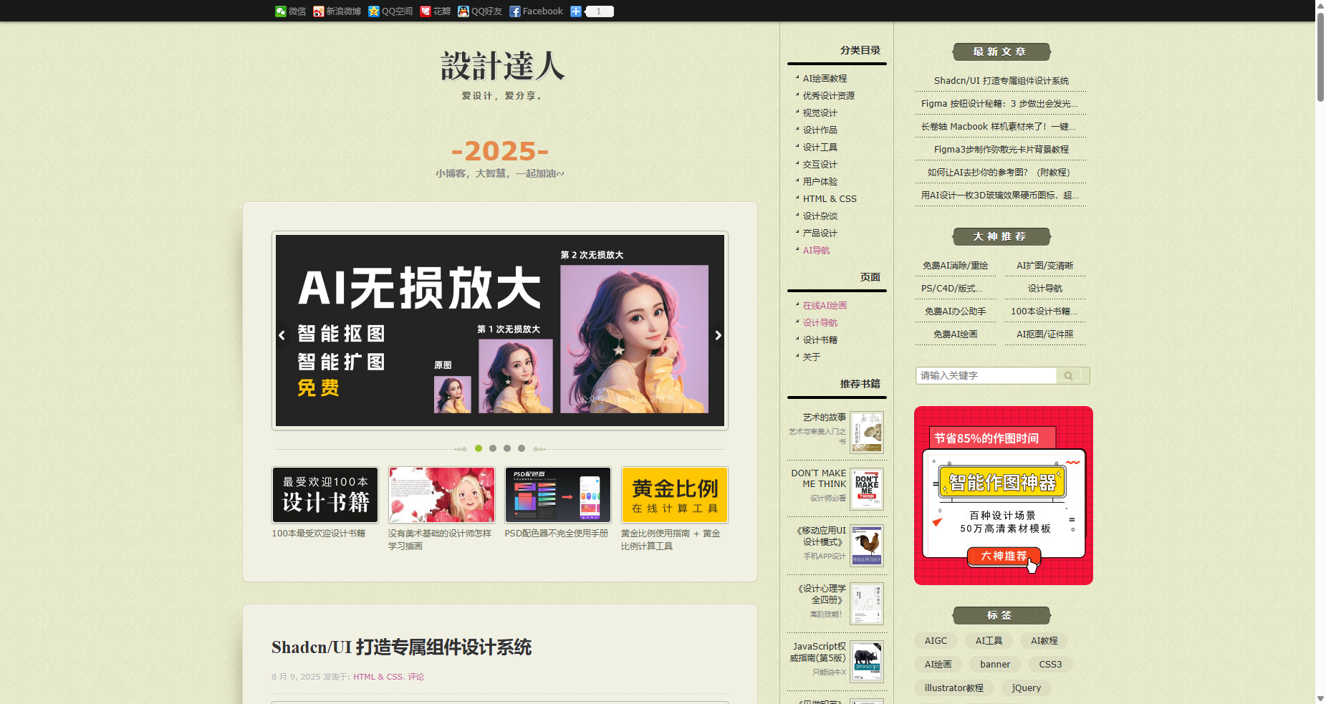The width and height of the screenshot is (1326, 704).
Task: Open 视觉设计 category
Action: click(820, 113)
